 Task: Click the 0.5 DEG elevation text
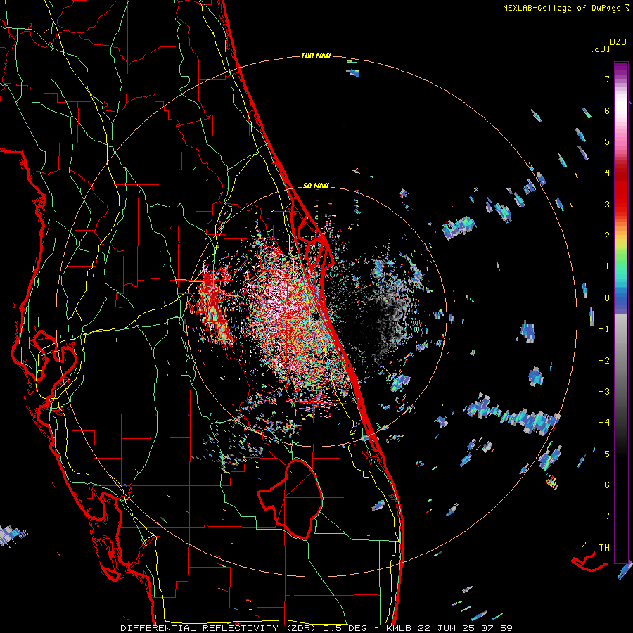pyautogui.click(x=345, y=628)
